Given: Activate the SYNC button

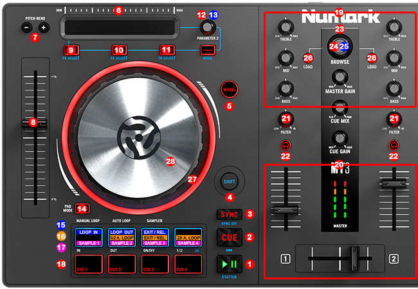Looking at the screenshot, I should click(x=229, y=215).
